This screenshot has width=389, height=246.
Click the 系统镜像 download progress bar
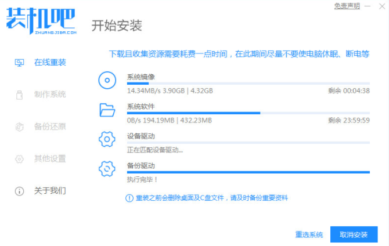tap(248, 84)
